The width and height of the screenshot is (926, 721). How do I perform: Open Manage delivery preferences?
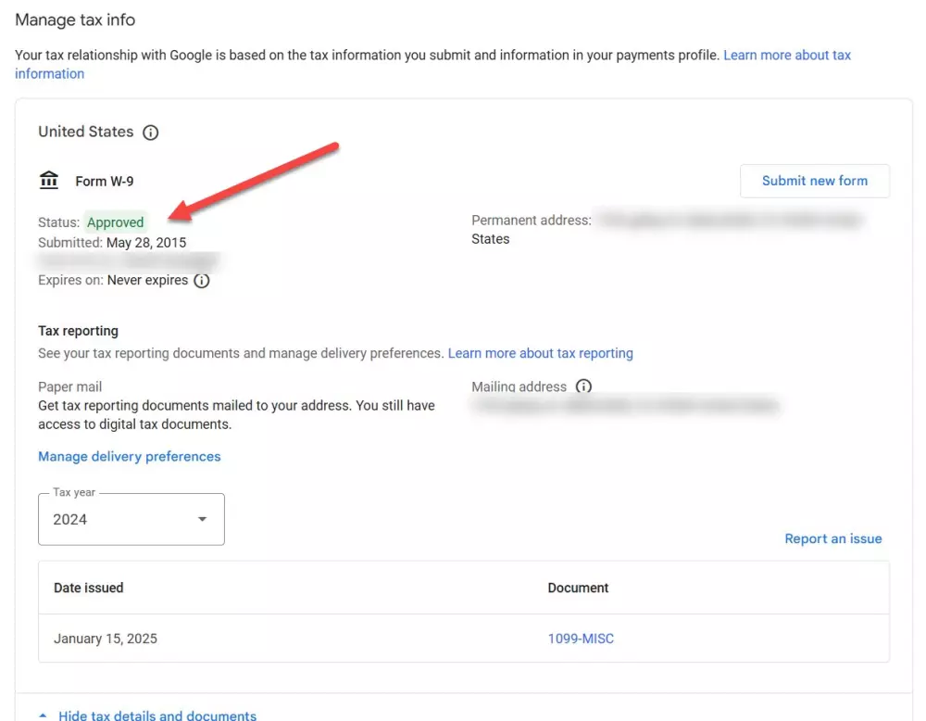tap(130, 456)
